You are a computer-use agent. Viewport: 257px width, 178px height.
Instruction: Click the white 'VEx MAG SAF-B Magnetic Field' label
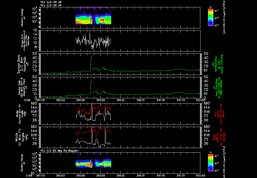(23, 87)
